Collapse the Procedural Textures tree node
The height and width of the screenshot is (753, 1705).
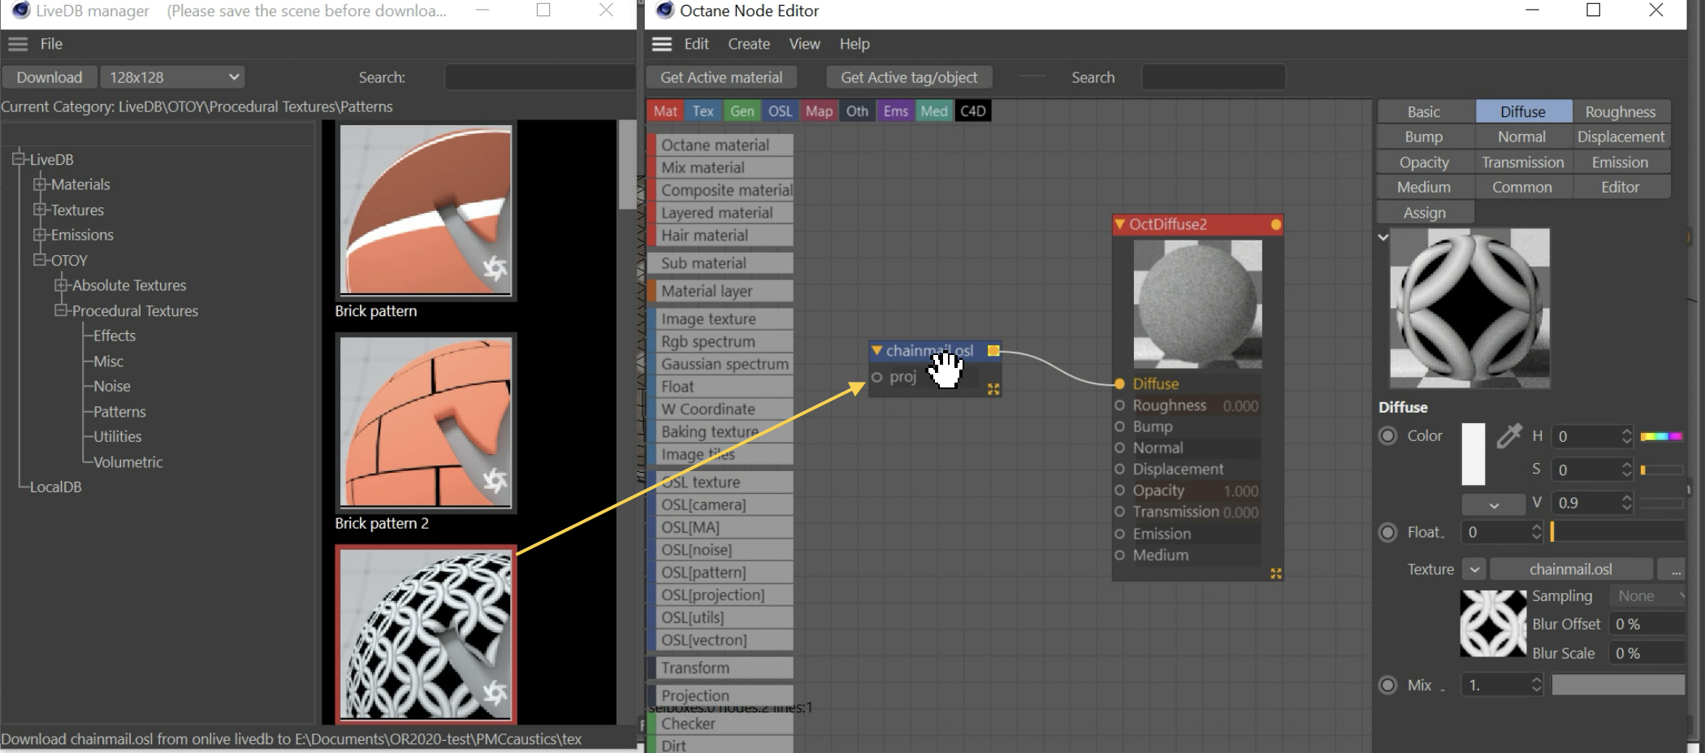coord(60,310)
